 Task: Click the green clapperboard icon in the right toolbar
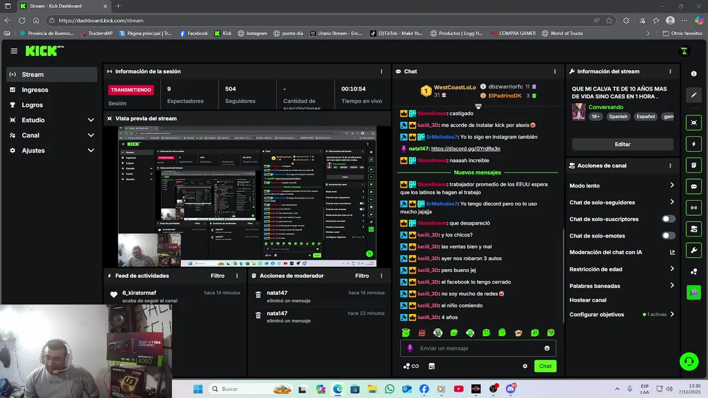coord(694,292)
